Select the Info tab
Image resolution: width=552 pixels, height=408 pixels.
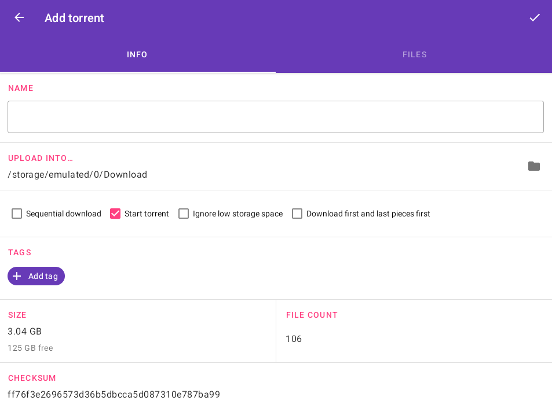pos(137,54)
